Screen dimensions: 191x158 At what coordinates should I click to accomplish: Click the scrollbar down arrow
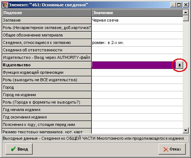pos(185,130)
